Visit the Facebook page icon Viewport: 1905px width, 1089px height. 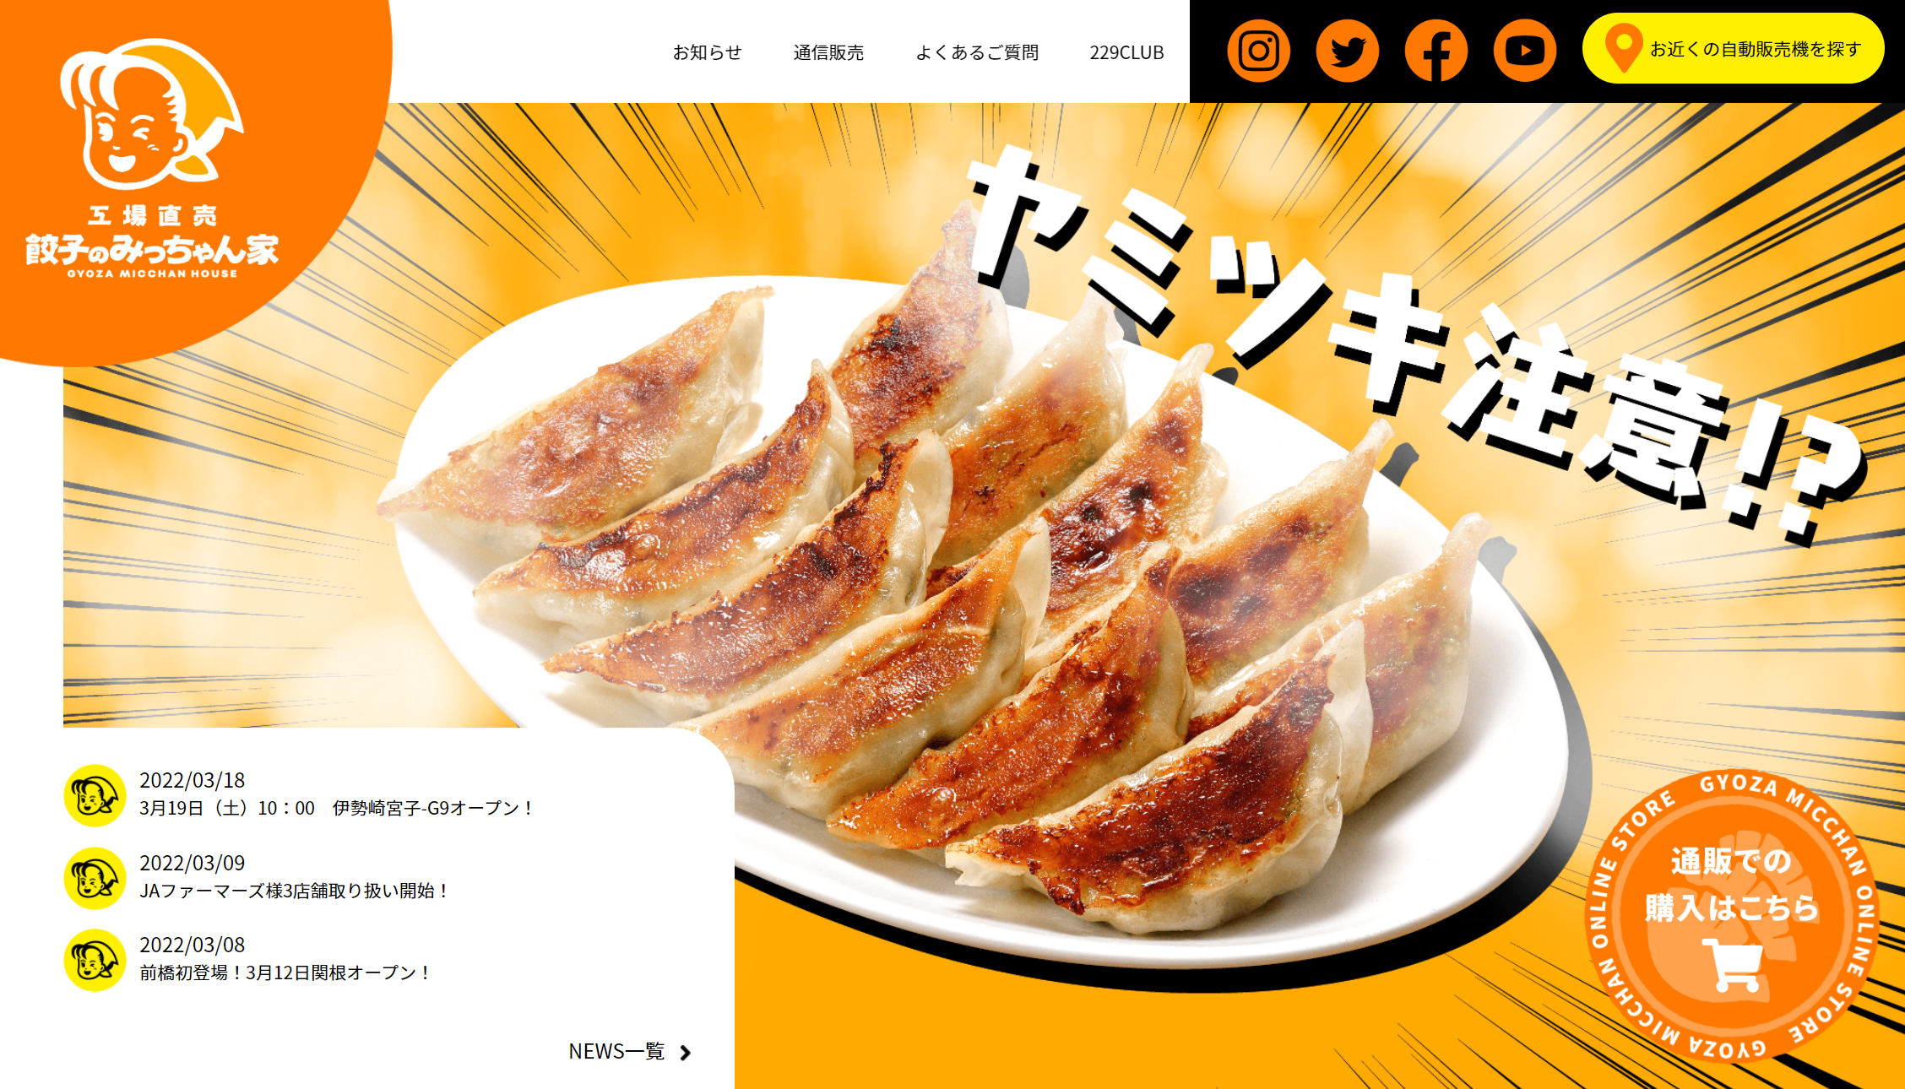pyautogui.click(x=1436, y=51)
